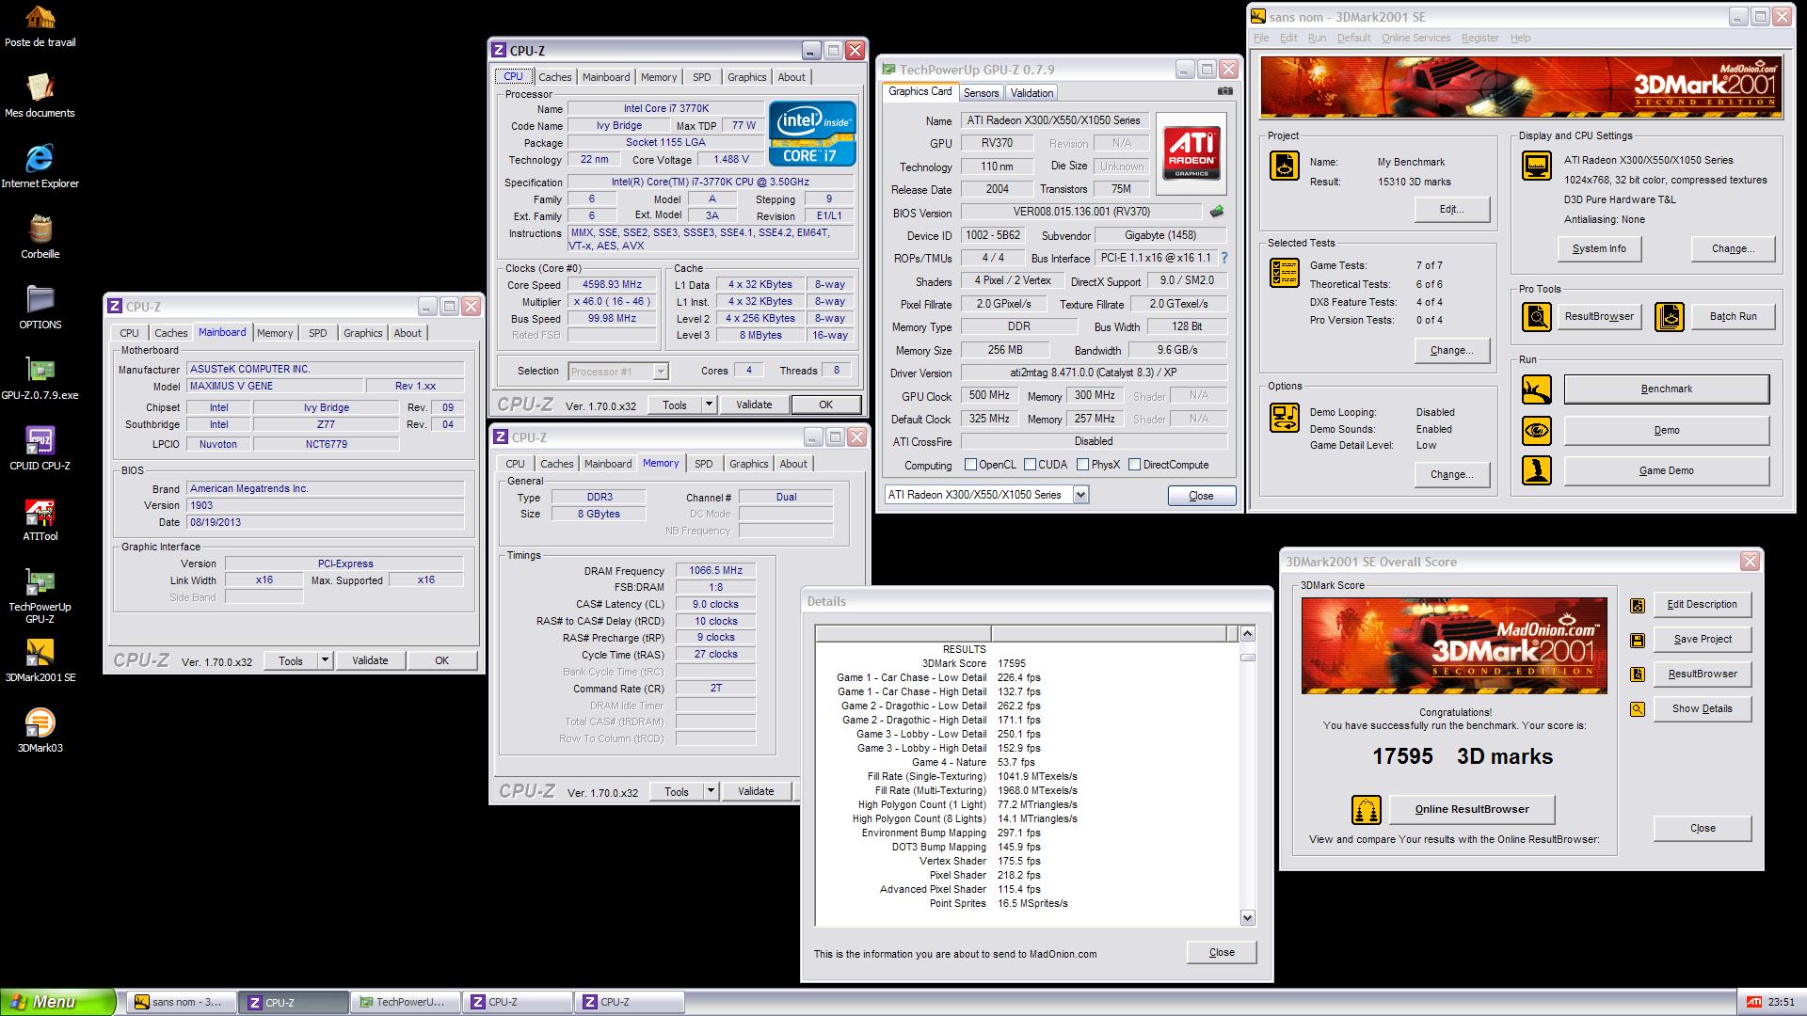This screenshot has width=1807, height=1016.
Task: Click ATI tray icon in system tray
Action: (1754, 1002)
